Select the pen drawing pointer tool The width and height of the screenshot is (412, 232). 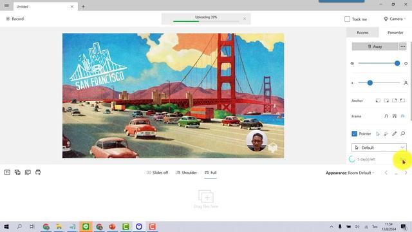tap(395, 133)
